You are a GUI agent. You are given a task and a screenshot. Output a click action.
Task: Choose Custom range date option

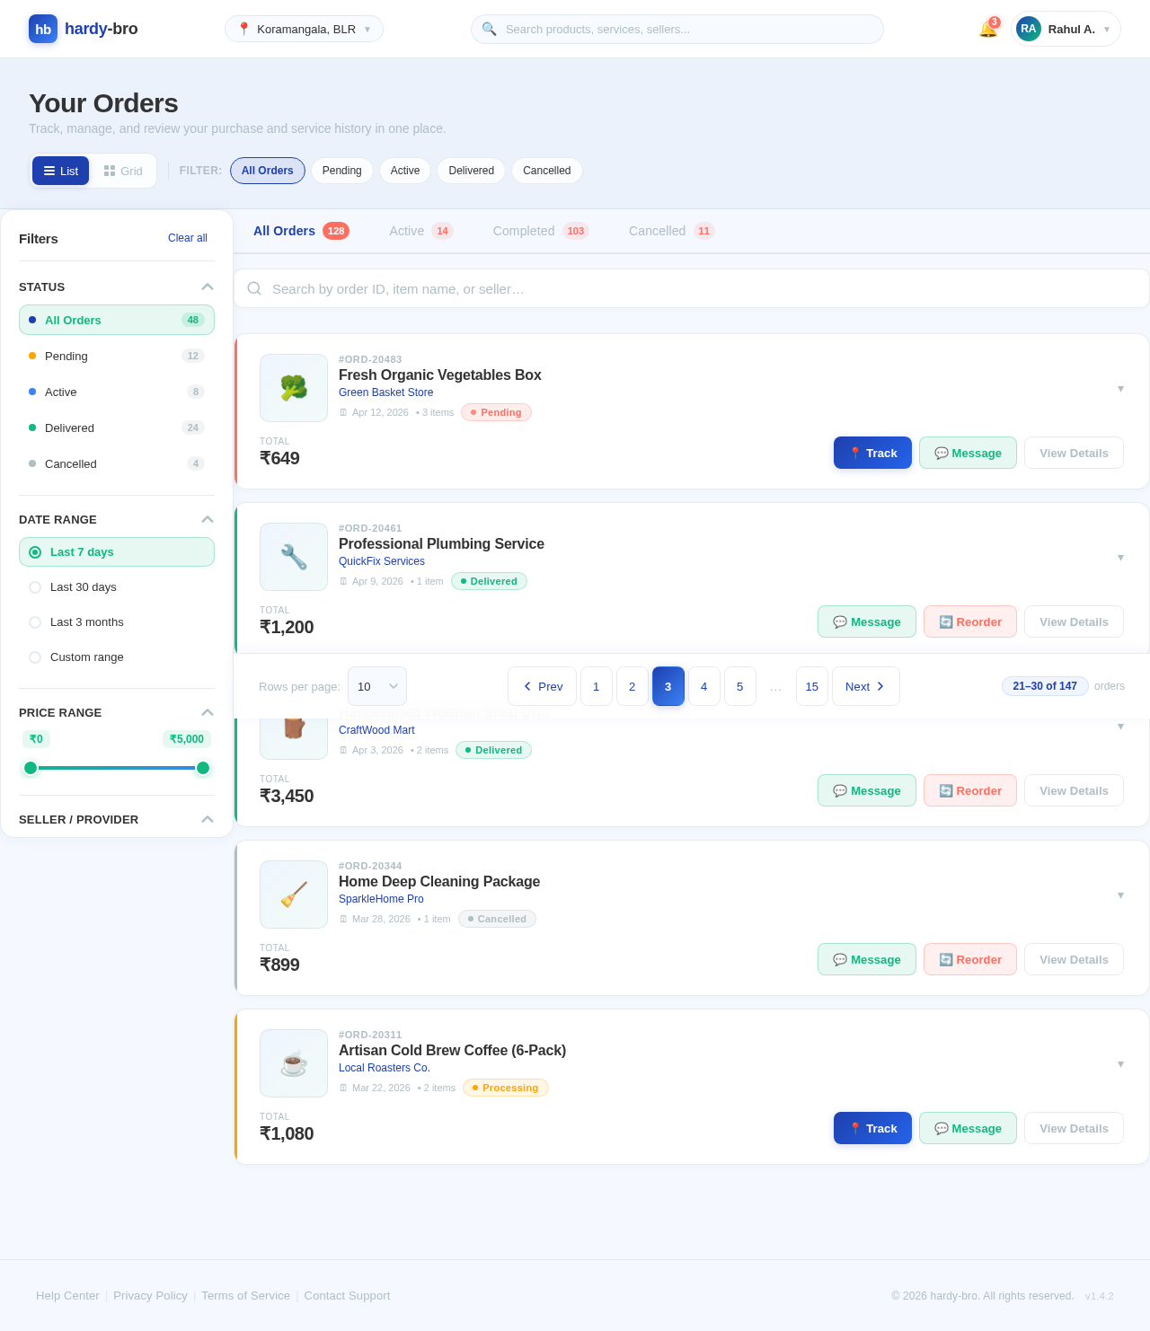point(117,657)
